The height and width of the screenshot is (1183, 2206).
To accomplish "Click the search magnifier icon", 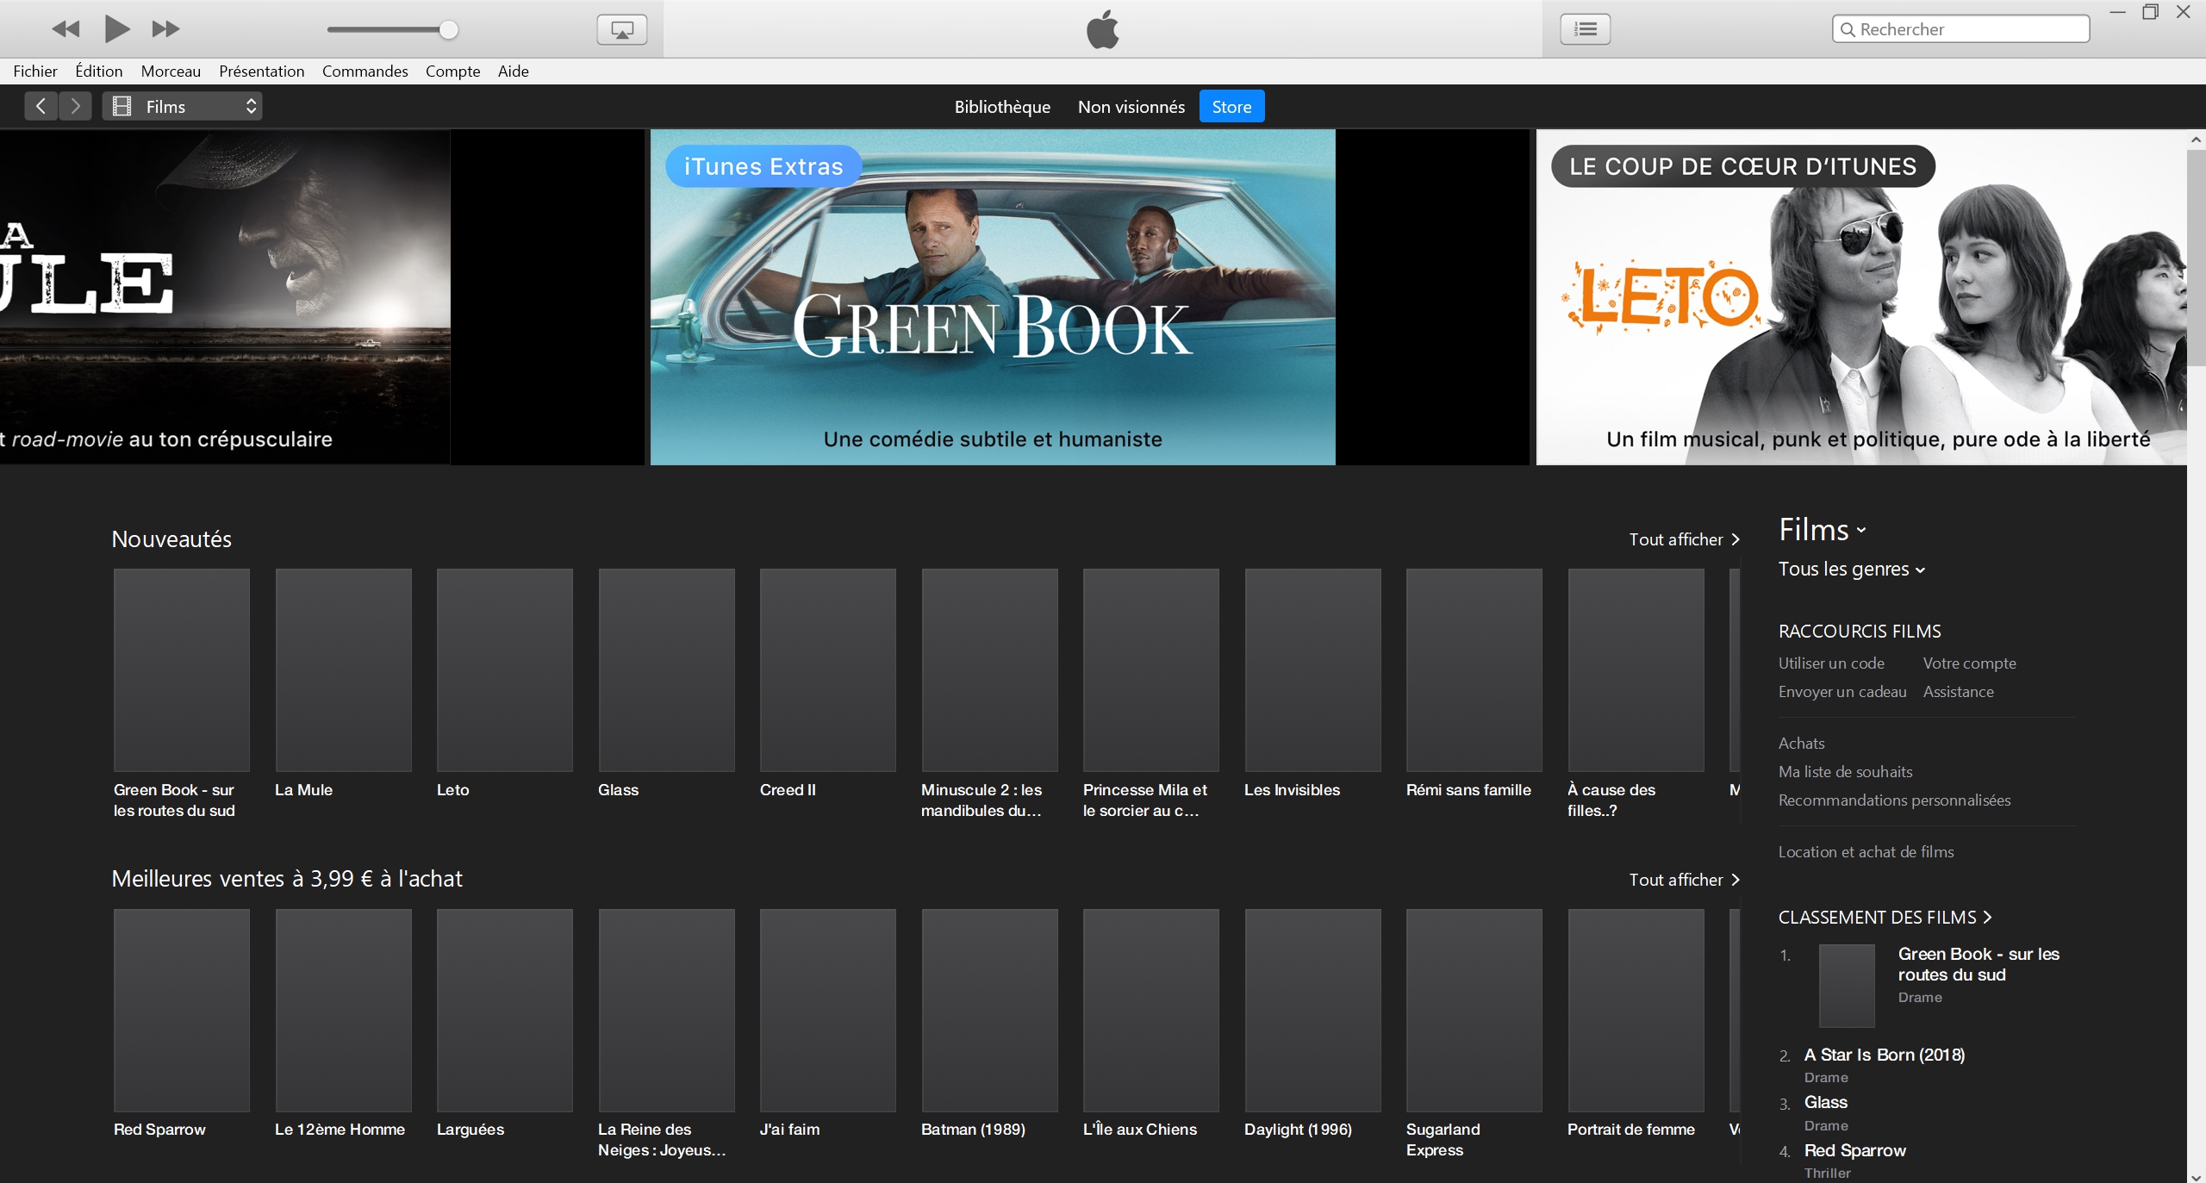I will [x=1848, y=29].
